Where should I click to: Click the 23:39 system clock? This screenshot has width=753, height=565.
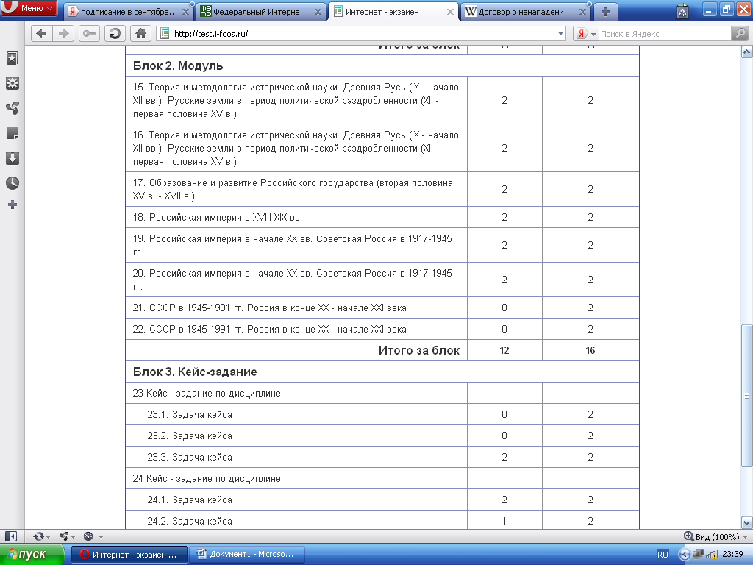click(732, 554)
